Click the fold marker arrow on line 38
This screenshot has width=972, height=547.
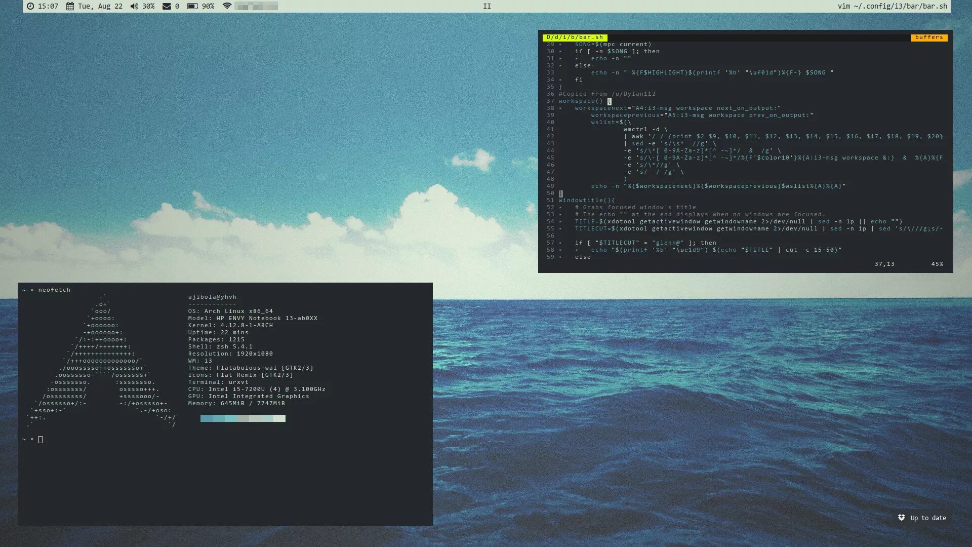click(560, 108)
